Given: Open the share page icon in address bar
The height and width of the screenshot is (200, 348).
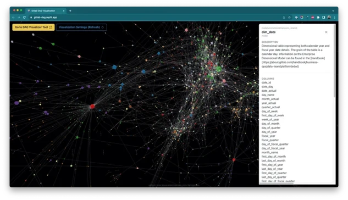Looking at the screenshot, I should click(284, 17).
